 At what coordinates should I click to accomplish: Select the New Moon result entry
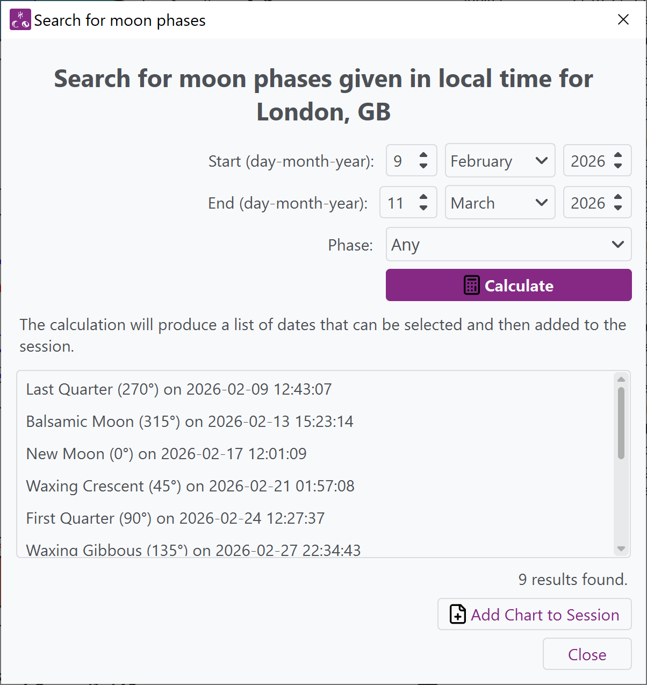pyautogui.click(x=166, y=453)
